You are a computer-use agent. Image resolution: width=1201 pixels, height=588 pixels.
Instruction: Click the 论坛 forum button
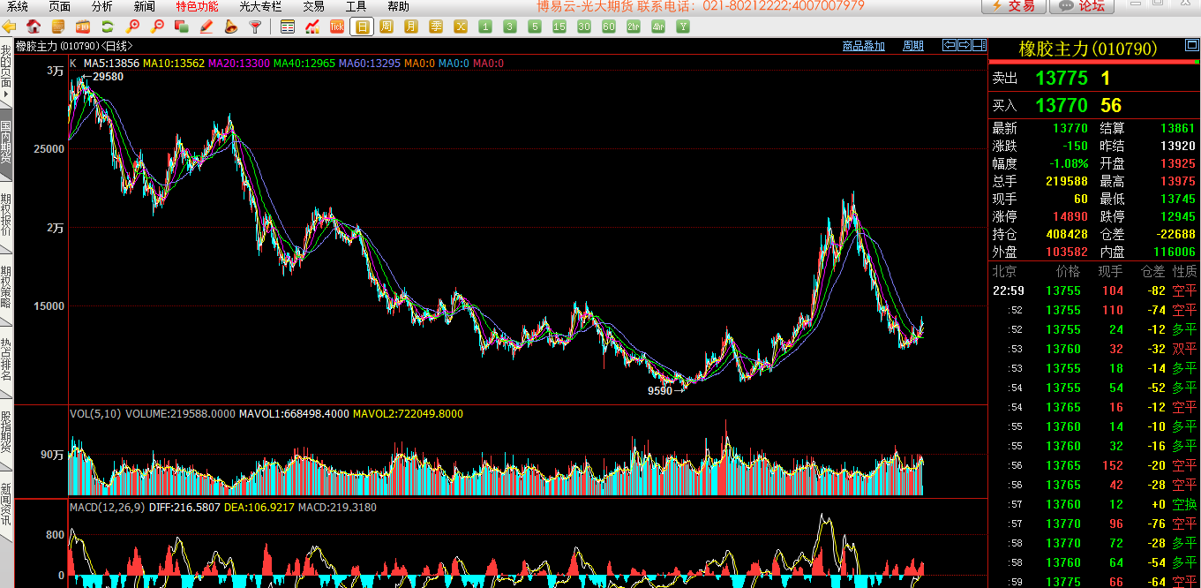click(x=1082, y=6)
